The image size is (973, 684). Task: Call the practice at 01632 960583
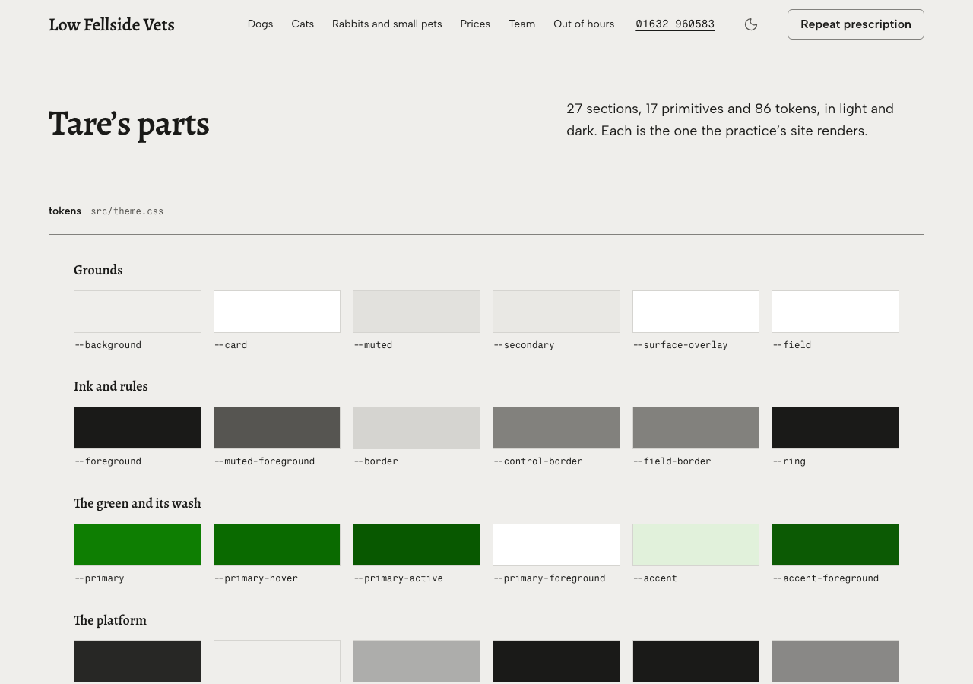[675, 24]
